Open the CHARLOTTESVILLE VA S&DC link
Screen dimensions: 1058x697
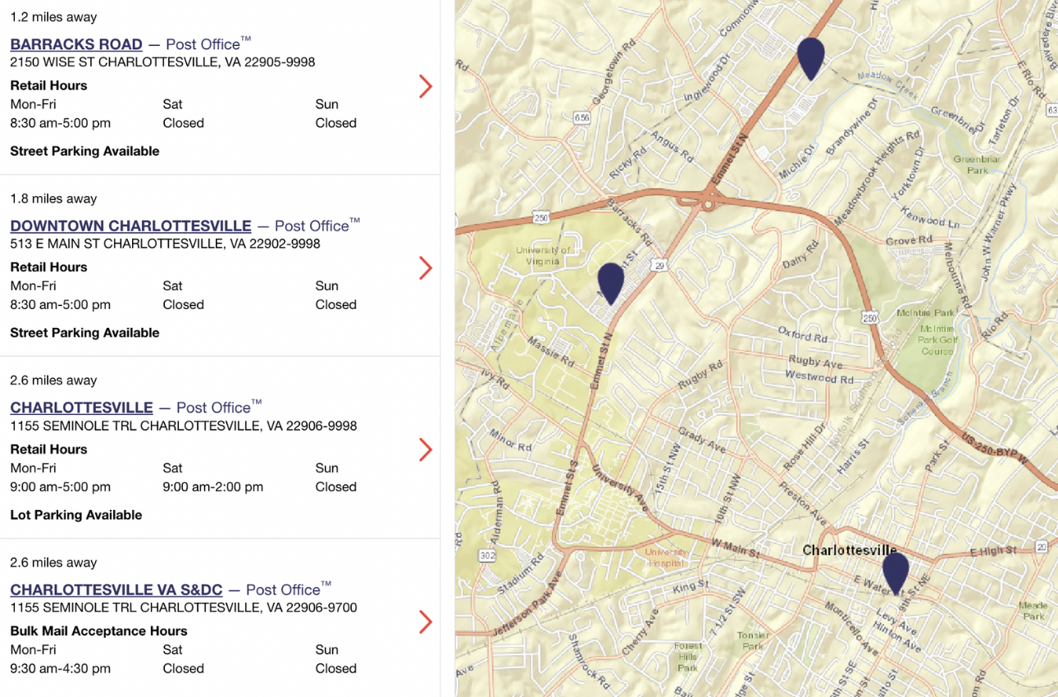[116, 590]
